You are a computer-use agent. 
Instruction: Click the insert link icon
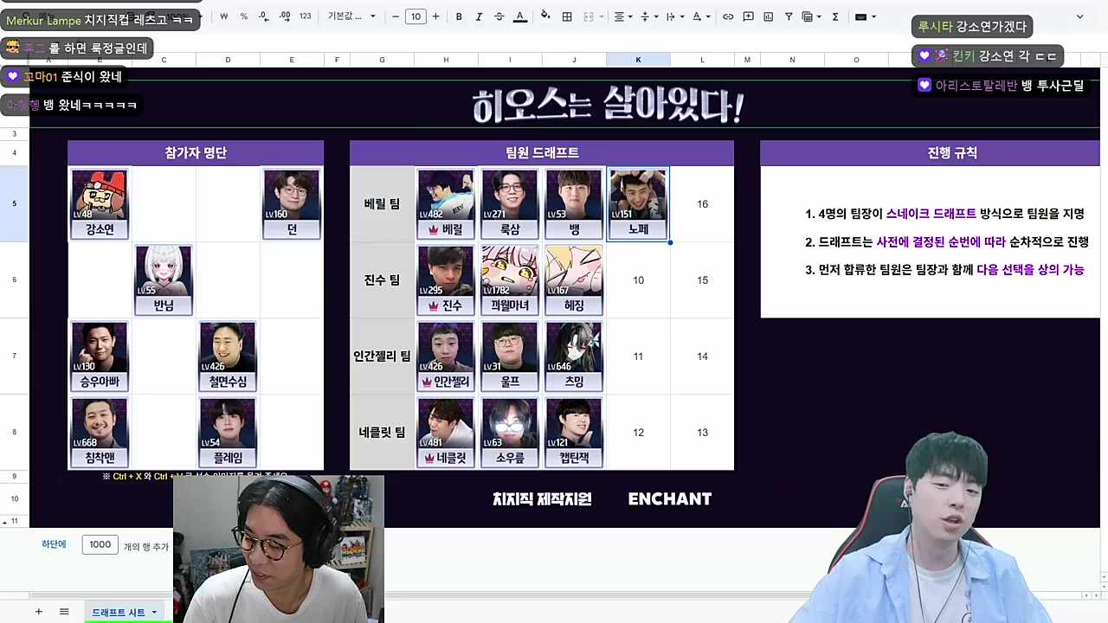(x=728, y=16)
